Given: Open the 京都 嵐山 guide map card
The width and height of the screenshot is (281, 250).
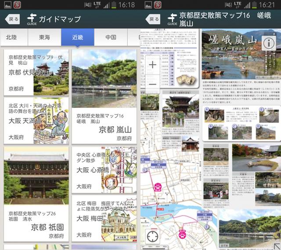Looking at the screenshot, I should pyautogui.click(x=104, y=97).
